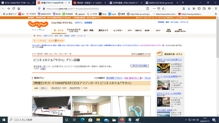Toggle the sidebar view icon
The width and height of the screenshot is (219, 123).
pyautogui.click(x=199, y=9)
